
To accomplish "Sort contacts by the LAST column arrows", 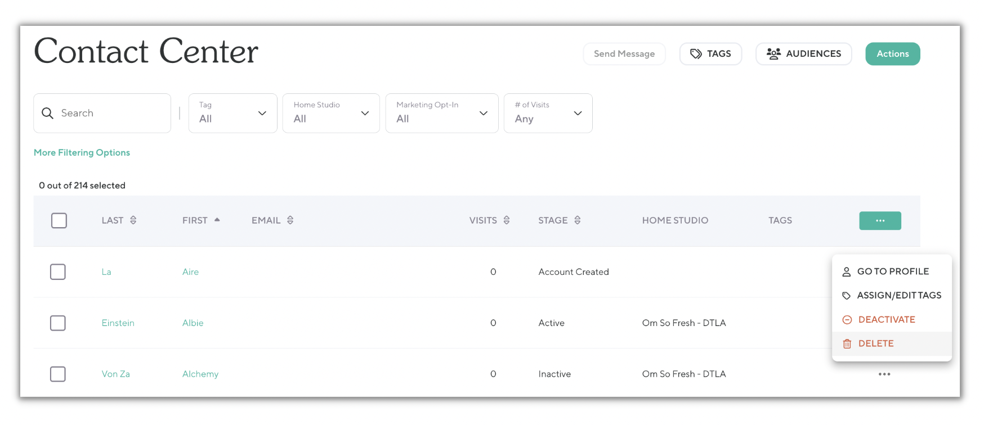I will tap(133, 220).
